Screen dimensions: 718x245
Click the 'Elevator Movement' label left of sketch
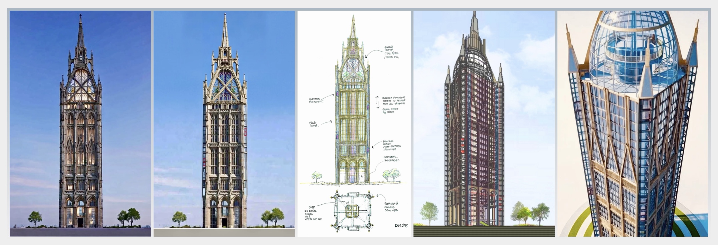pos(316,100)
